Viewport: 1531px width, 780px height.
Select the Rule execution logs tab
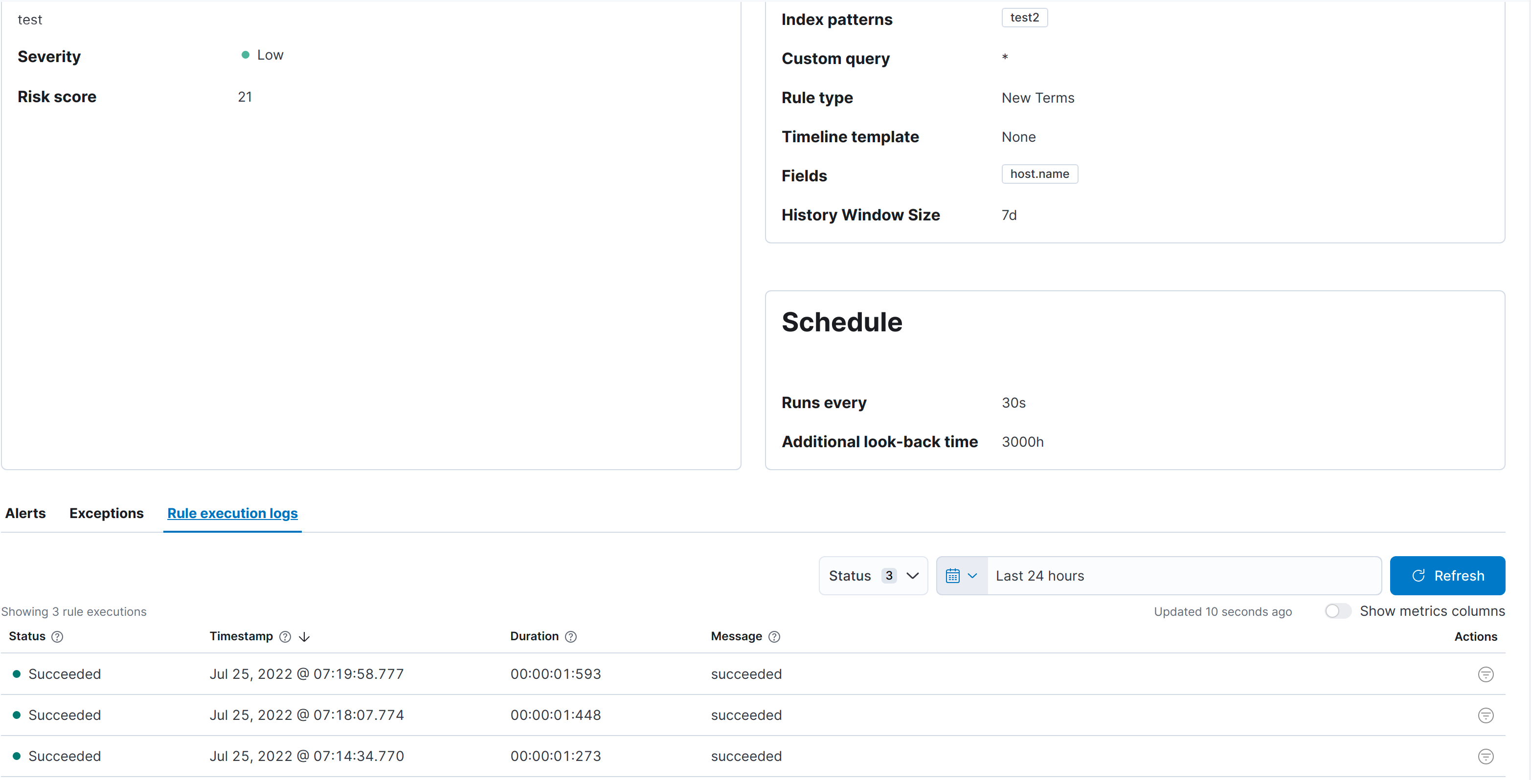click(232, 513)
